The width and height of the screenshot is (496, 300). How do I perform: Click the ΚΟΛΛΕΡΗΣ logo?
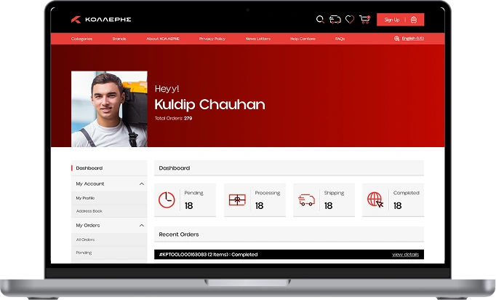(101, 20)
